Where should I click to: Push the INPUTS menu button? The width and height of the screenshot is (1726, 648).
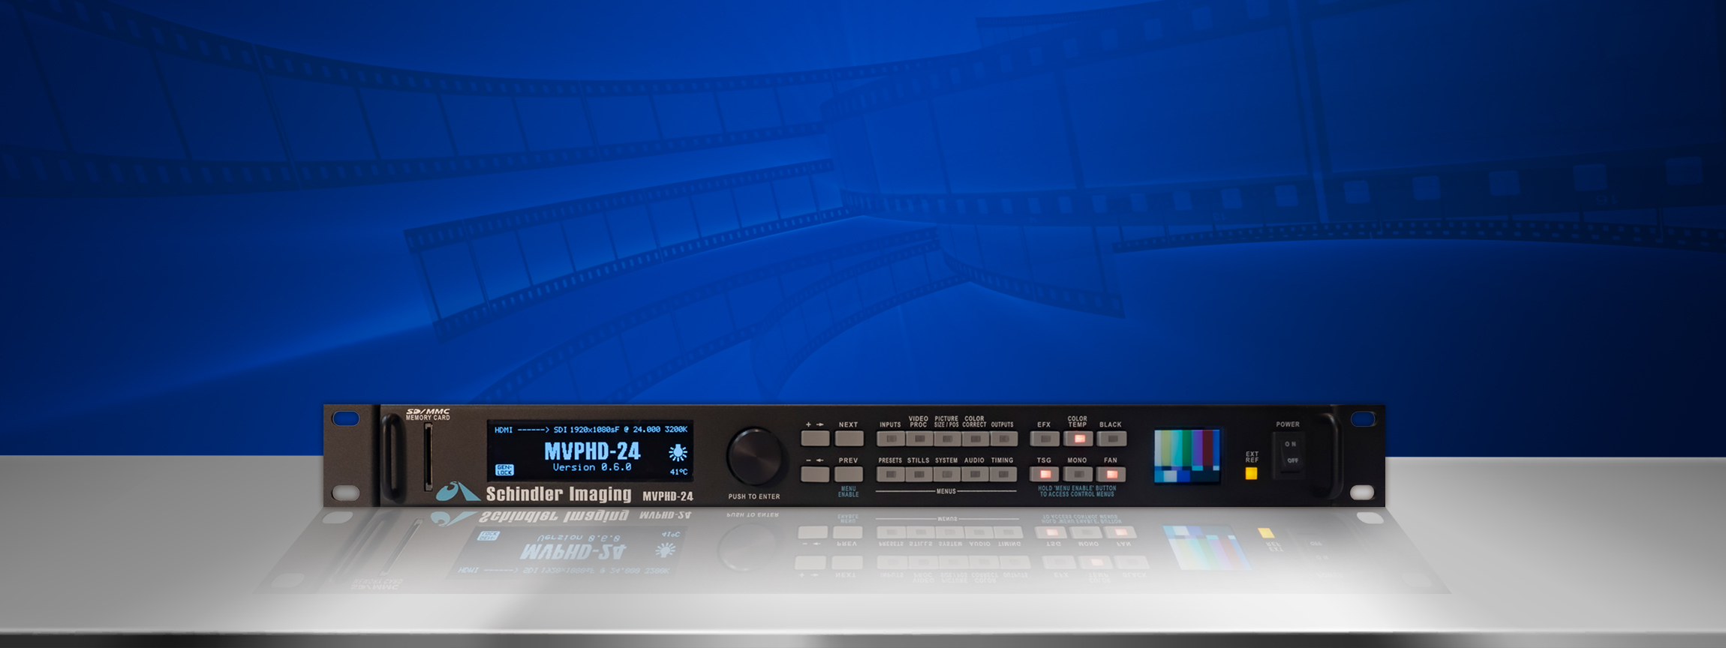coord(890,439)
